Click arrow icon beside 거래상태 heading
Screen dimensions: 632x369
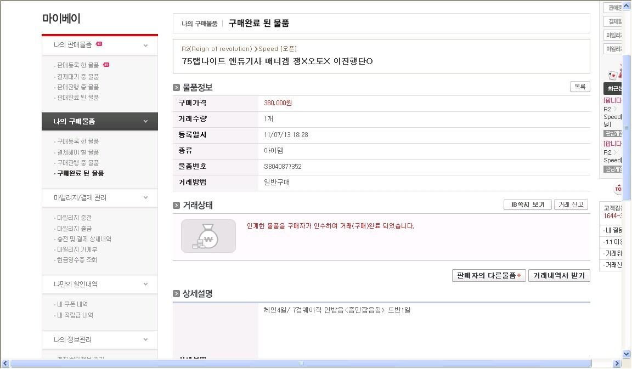tap(177, 205)
